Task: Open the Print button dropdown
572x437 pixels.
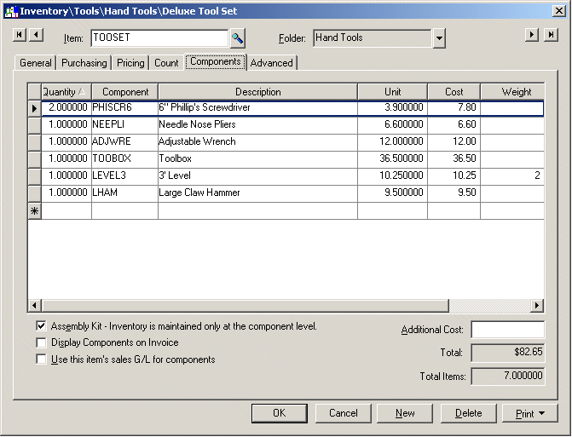Action: 541,413
